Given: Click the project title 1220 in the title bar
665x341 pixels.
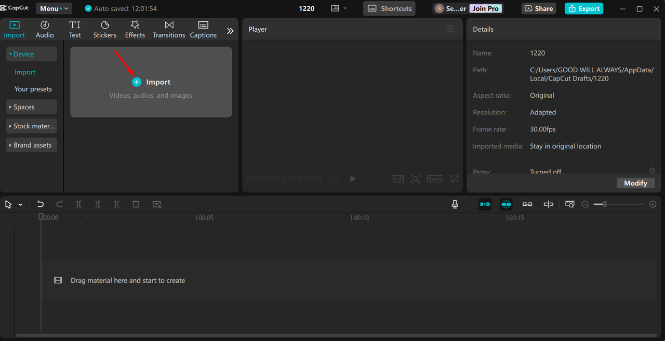Looking at the screenshot, I should pyautogui.click(x=307, y=8).
